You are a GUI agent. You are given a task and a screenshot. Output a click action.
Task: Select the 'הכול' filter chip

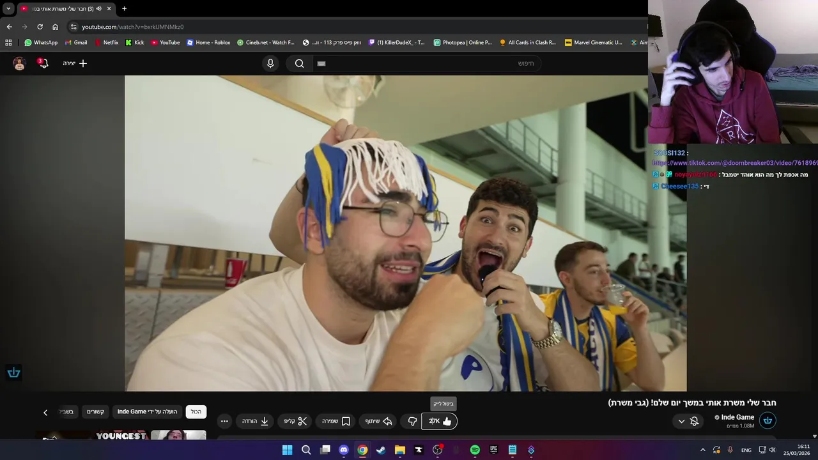click(196, 411)
